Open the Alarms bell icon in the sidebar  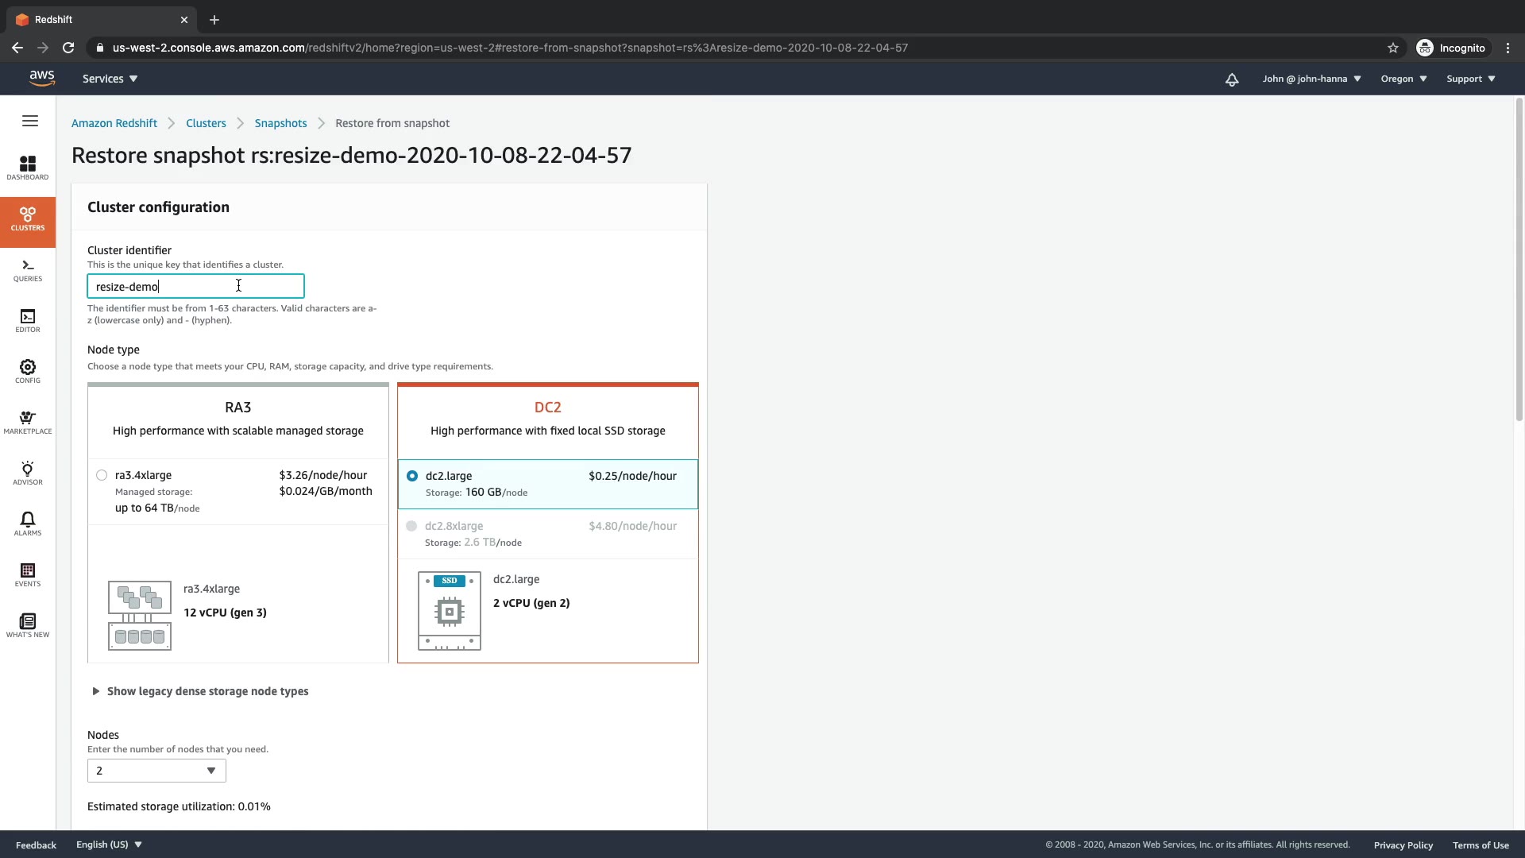[x=28, y=524]
